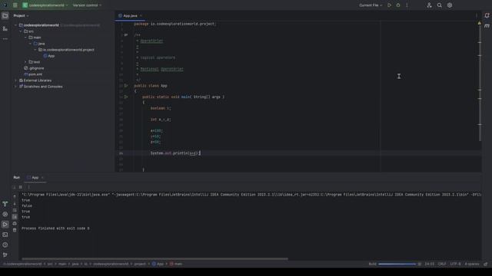The width and height of the screenshot is (492, 276).
Task: Close the App.java editor tab
Action: (141, 15)
